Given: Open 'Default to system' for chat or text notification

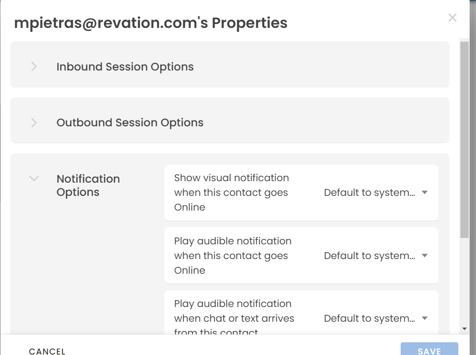Looking at the screenshot, I should (x=369, y=318).
